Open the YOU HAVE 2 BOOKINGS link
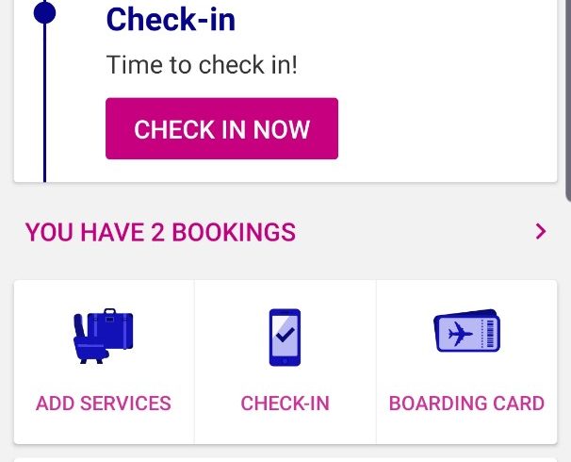The width and height of the screenshot is (571, 462). 160,232
